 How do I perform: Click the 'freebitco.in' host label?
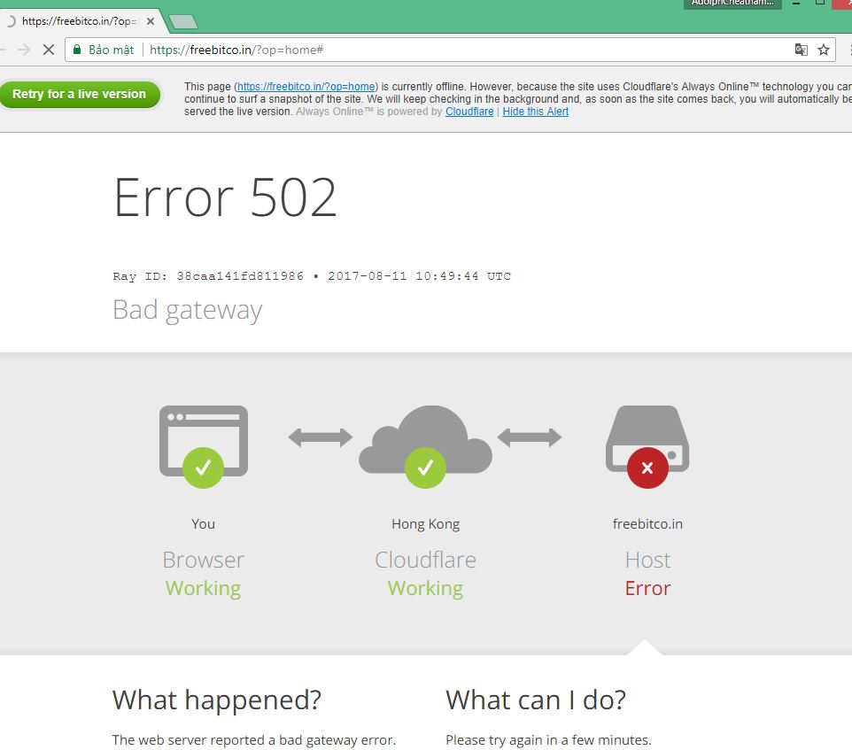647,524
